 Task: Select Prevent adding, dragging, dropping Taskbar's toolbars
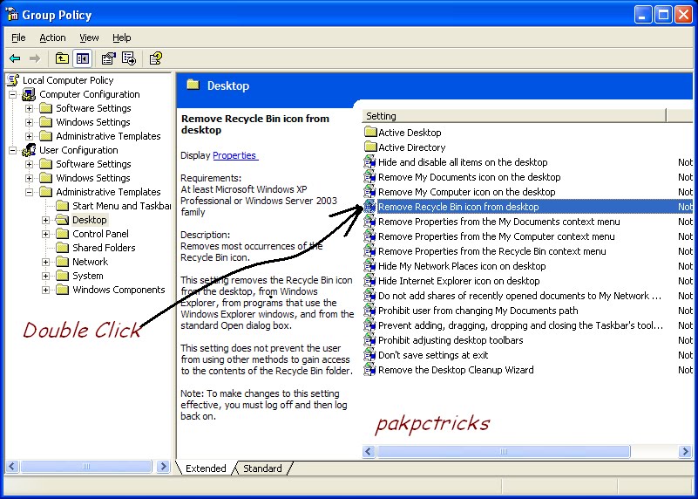coord(520,325)
